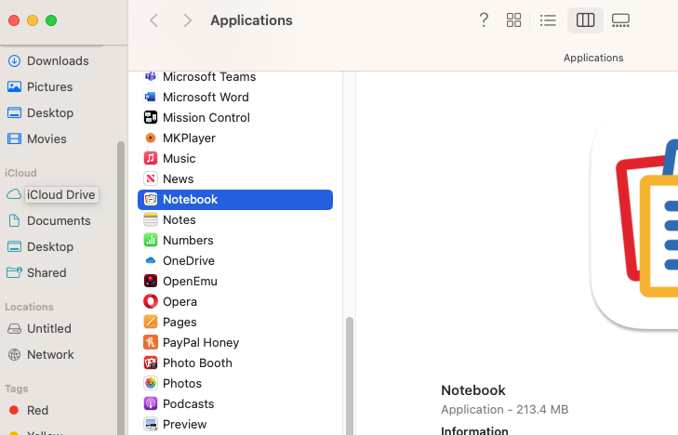Click the PayPal Honey app icon

pyautogui.click(x=151, y=342)
